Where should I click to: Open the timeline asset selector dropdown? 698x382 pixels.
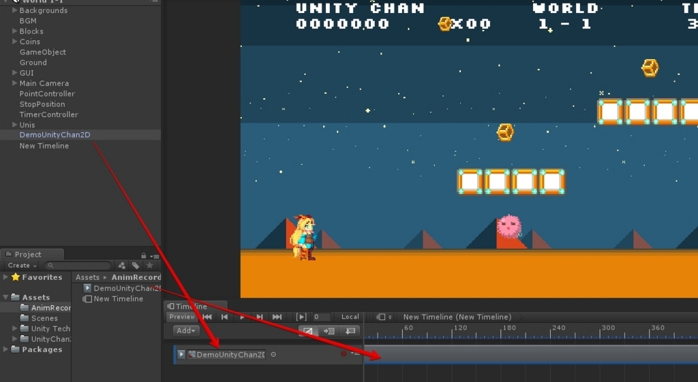click(384, 317)
